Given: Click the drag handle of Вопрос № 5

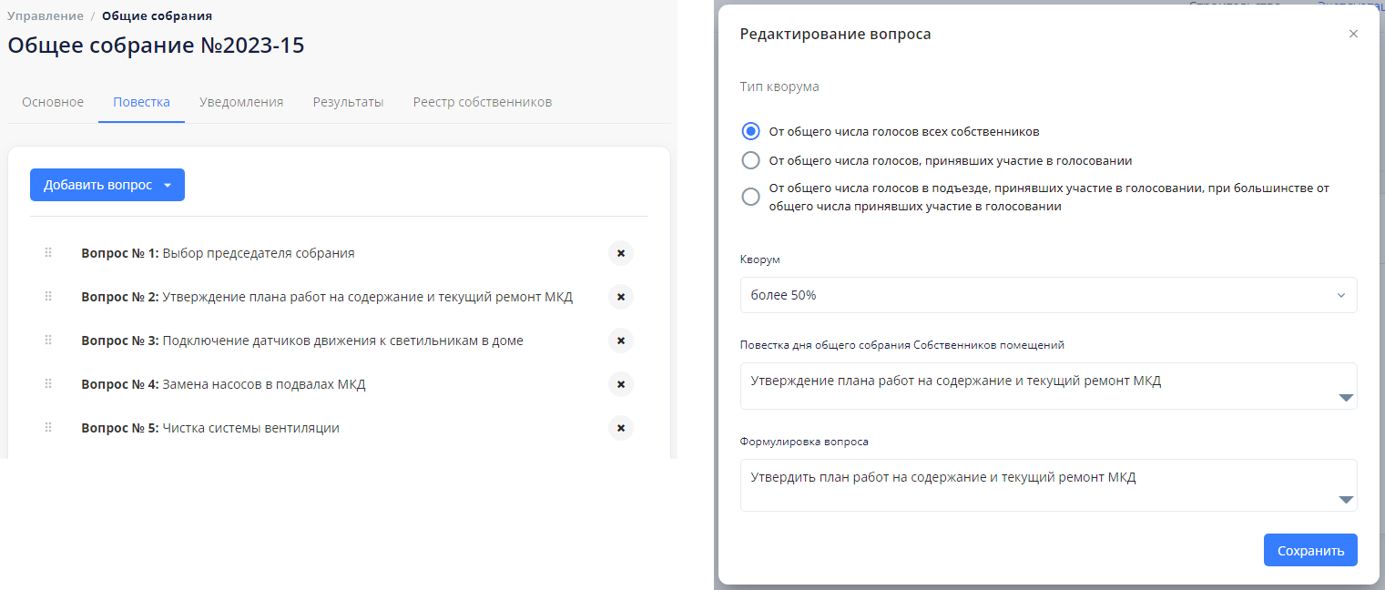Looking at the screenshot, I should [x=48, y=428].
